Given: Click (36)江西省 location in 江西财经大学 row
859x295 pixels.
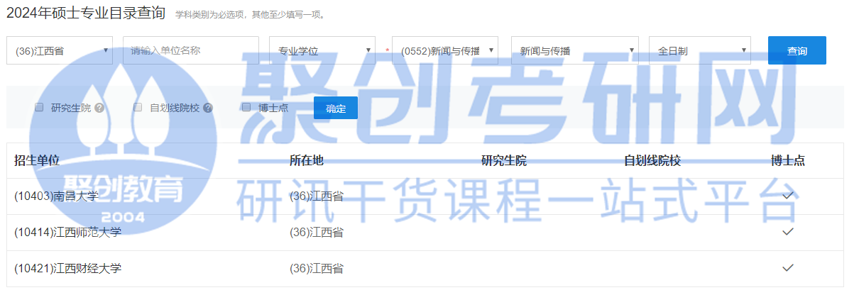Looking at the screenshot, I should 317,268.
